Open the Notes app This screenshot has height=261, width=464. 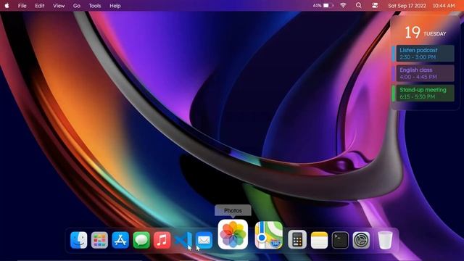click(319, 240)
